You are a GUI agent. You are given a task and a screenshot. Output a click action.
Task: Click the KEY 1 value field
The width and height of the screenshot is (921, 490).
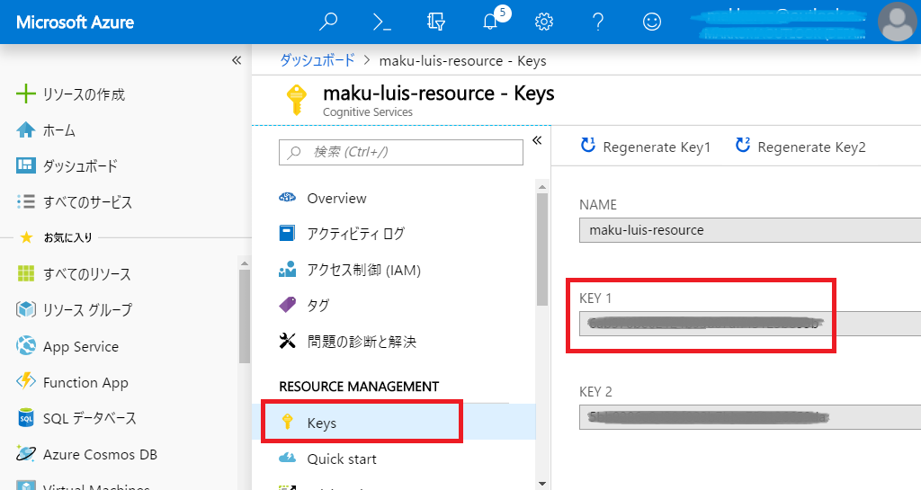point(750,324)
